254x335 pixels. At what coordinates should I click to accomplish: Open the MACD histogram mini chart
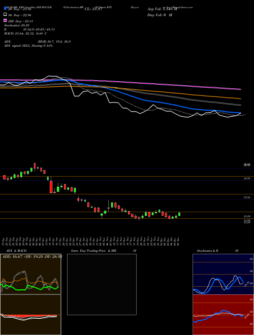(x=30, y=315)
